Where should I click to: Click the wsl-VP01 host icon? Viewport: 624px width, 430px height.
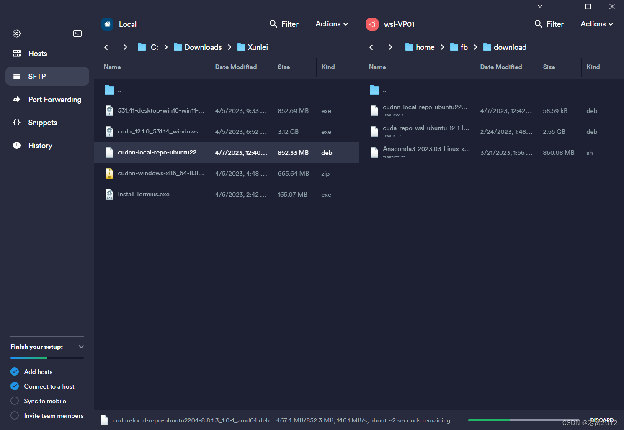point(372,24)
